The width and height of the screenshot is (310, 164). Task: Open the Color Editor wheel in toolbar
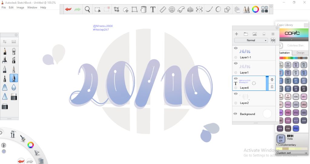[256, 9]
